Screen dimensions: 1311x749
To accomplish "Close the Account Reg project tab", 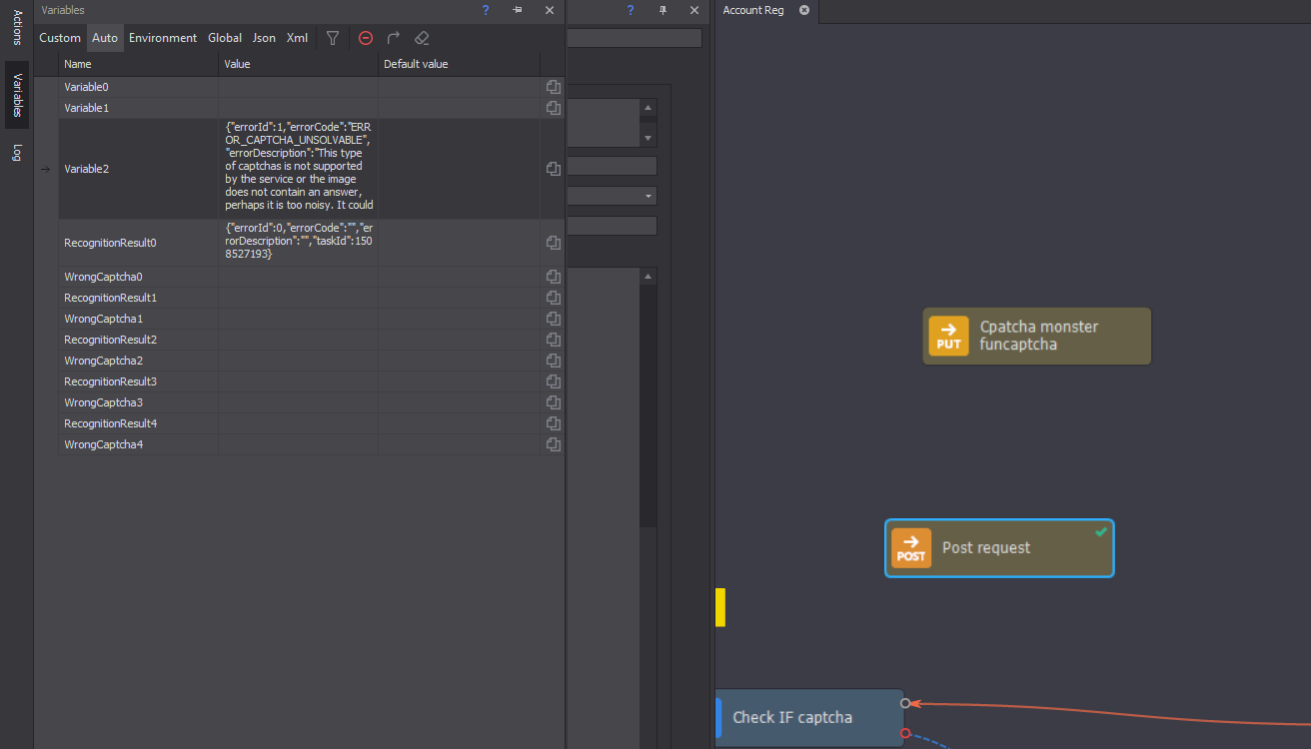I will (x=804, y=10).
